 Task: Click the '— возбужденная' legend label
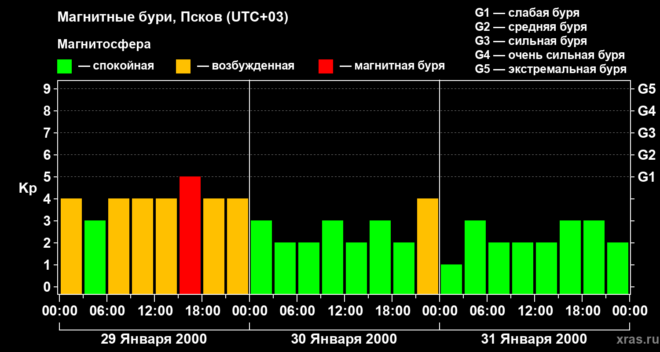click(x=246, y=66)
